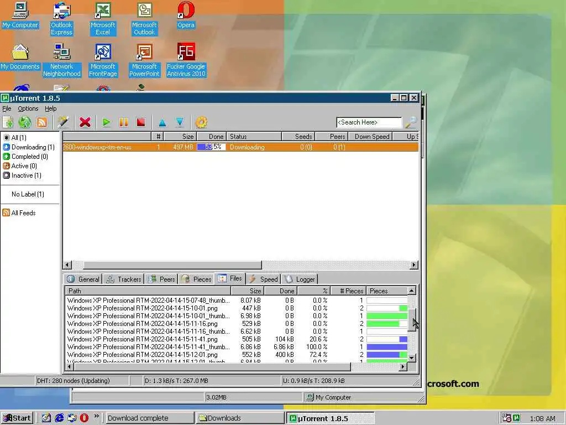Remove the selected torrent red X

coord(85,122)
